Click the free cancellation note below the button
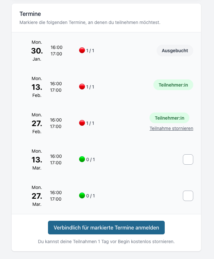Viewport: 214px width, 259px height. pyautogui.click(x=106, y=241)
